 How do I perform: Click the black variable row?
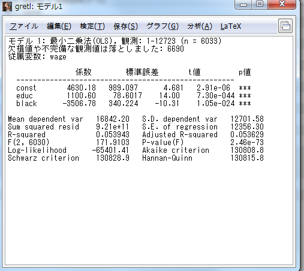134,104
